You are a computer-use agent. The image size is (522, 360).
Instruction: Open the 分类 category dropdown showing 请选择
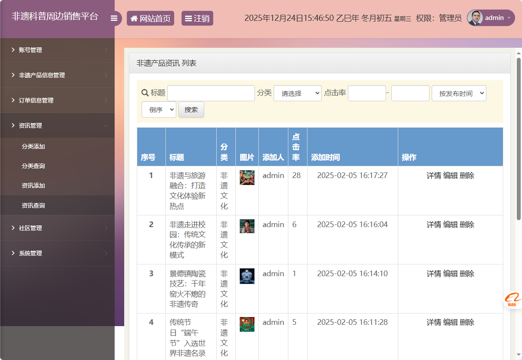pyautogui.click(x=297, y=93)
